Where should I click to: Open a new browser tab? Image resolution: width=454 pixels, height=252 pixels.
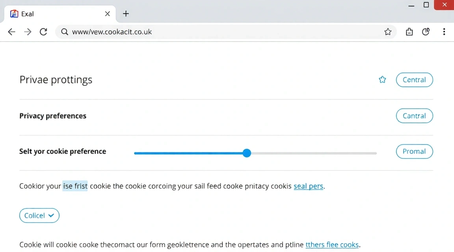point(126,14)
